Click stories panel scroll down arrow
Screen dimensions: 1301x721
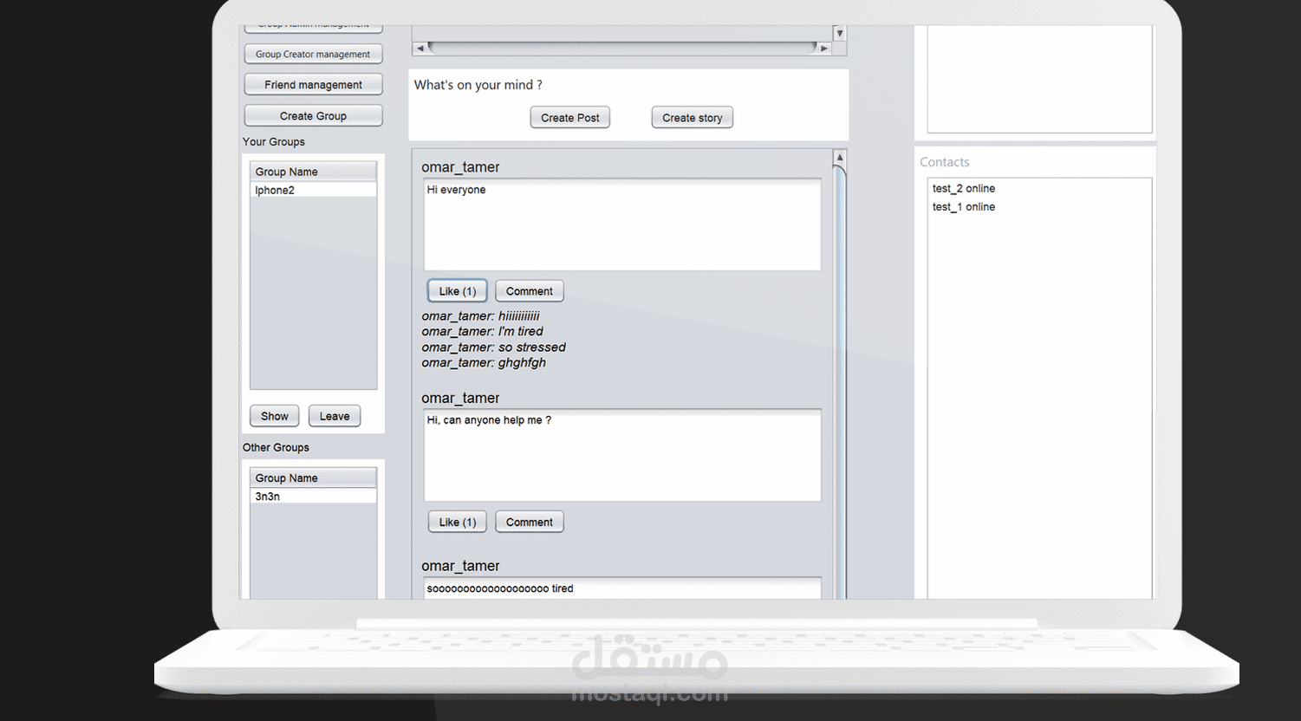coord(839,33)
